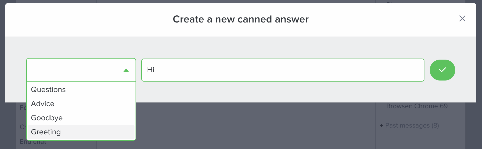Select Advice from the category list

coord(43,104)
